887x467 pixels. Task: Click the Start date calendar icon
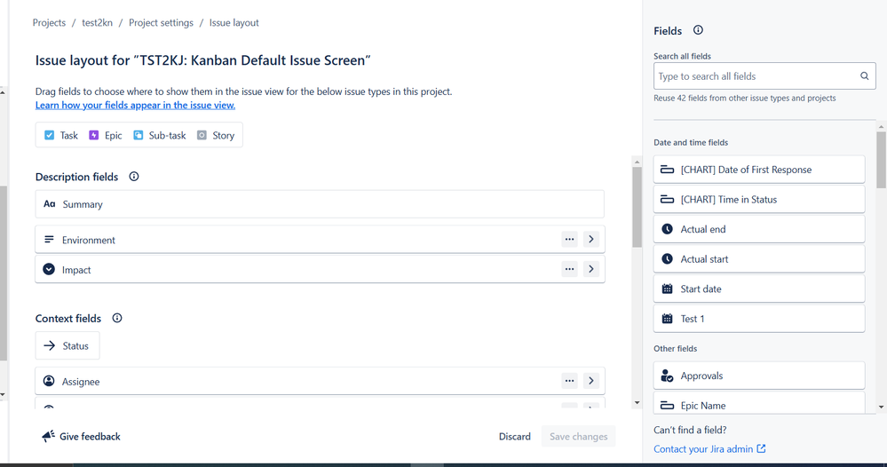[668, 289]
